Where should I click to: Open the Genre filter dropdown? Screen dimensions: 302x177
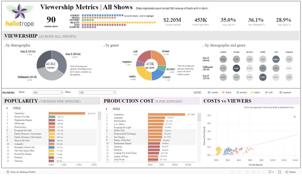(48, 93)
